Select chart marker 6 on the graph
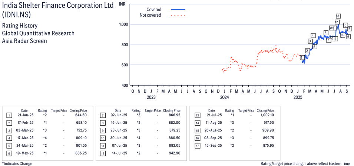This screenshot has width=354, height=166. 325,33
